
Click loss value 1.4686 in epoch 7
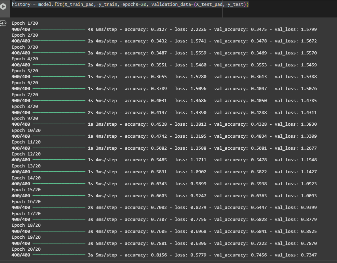pos(198,101)
